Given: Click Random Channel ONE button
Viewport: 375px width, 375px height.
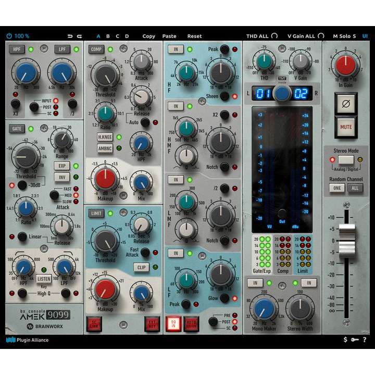Looking at the screenshot, I should [337, 188].
